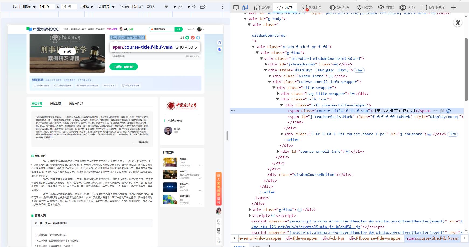Switch to the 源代码 (Sources) tab

[339, 8]
